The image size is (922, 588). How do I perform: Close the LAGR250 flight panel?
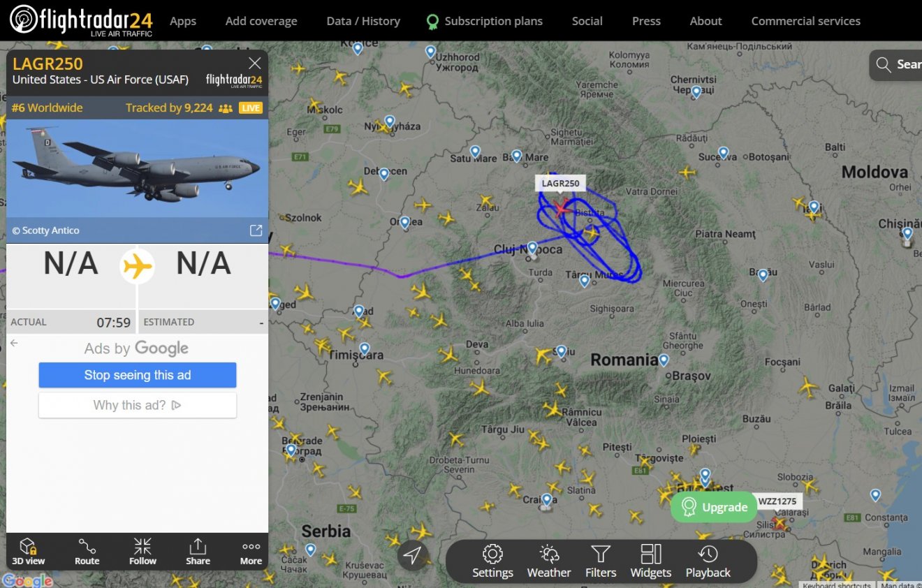255,64
